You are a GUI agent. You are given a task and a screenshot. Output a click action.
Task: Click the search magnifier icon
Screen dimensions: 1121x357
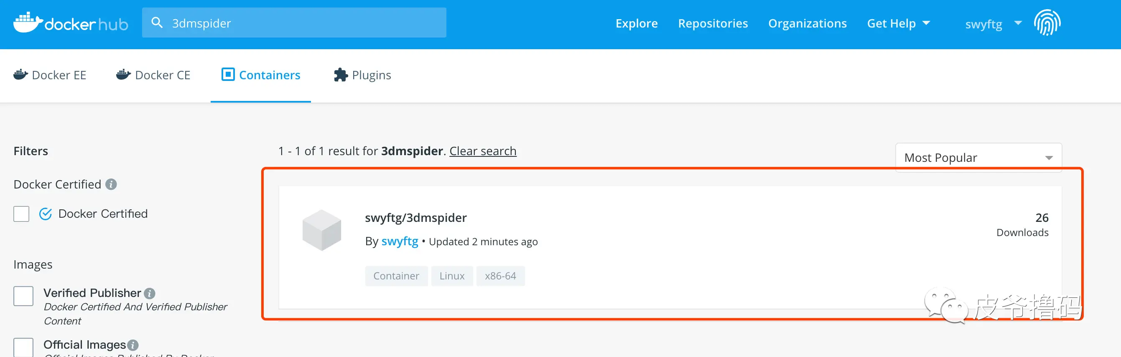tap(157, 23)
